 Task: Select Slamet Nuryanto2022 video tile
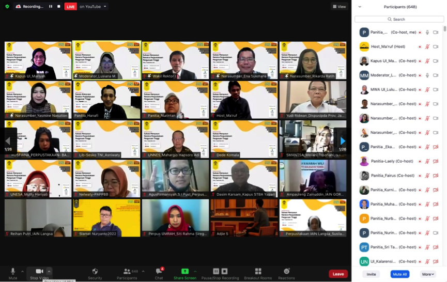[x=106, y=218]
